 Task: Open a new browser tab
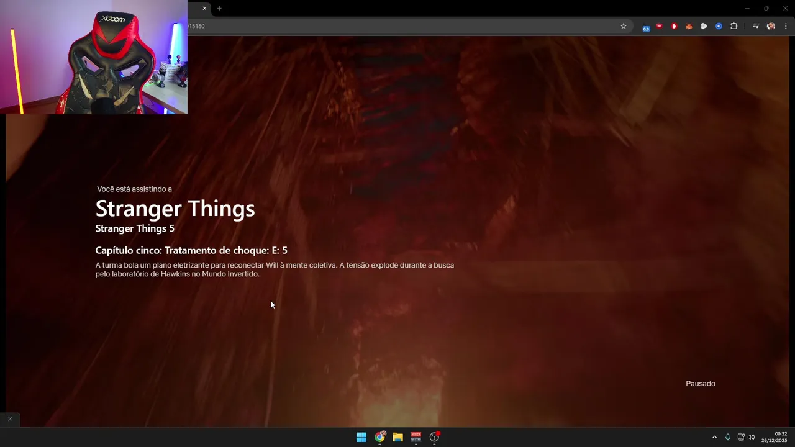click(219, 8)
